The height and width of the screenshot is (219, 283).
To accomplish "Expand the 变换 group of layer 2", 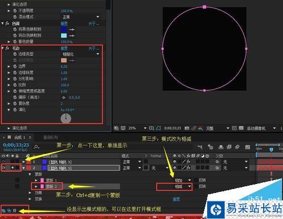I will 30,199.
